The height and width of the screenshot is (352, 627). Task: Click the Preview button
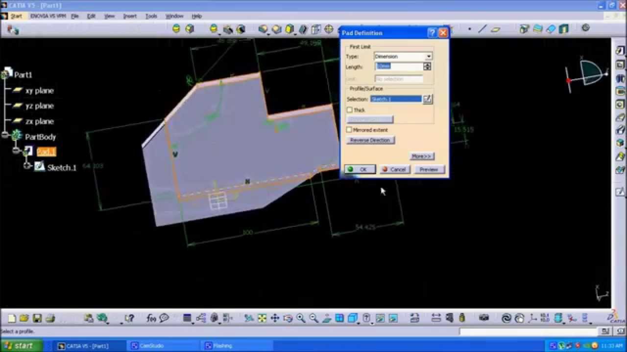coord(429,169)
